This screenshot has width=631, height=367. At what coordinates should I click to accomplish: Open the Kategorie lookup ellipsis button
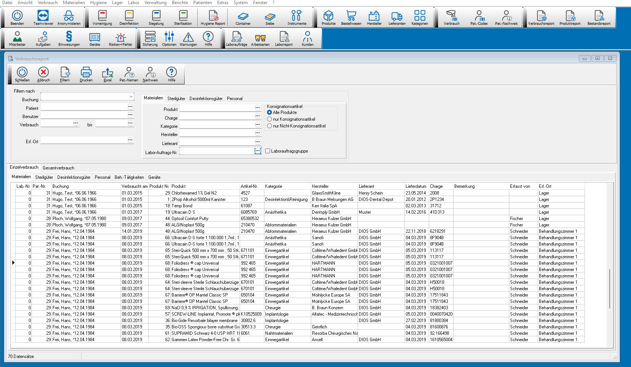click(x=258, y=125)
